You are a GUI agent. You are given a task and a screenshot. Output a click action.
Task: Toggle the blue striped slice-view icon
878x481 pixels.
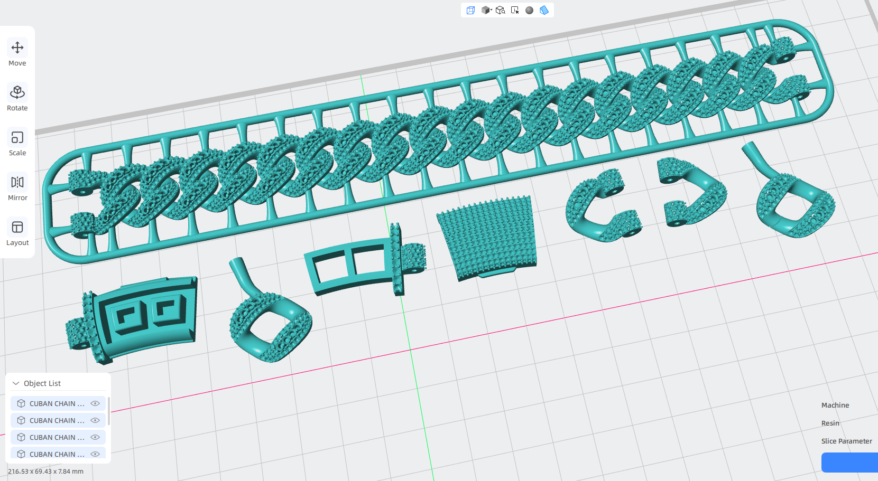point(544,10)
